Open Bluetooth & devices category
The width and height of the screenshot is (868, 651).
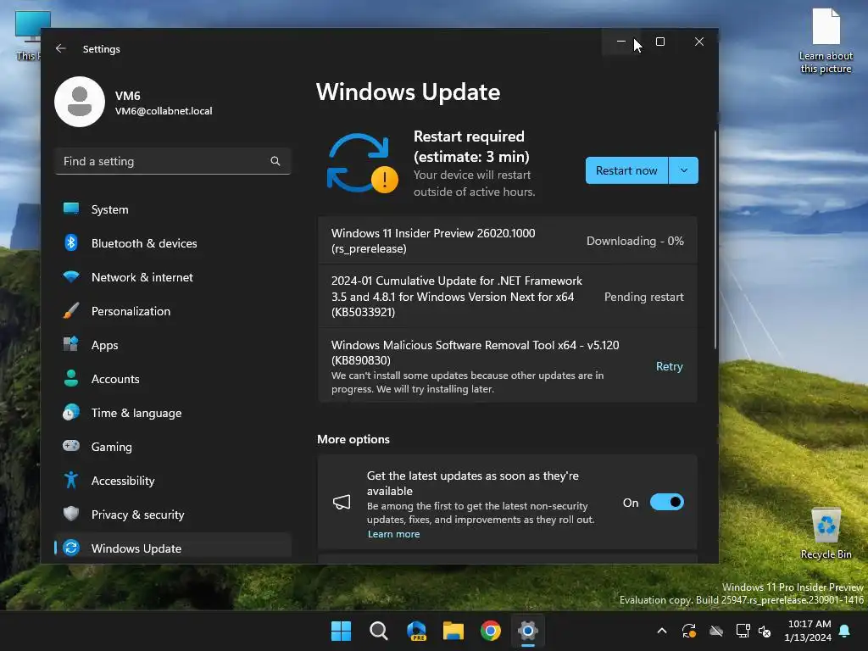[x=173, y=243]
